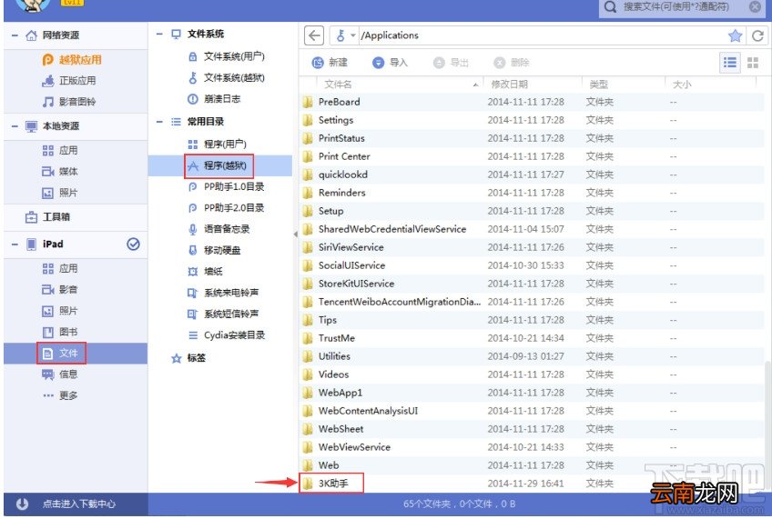Screen dimensions: 772x519
Task: Click 点击进入下载中心 link
Action: 79,504
